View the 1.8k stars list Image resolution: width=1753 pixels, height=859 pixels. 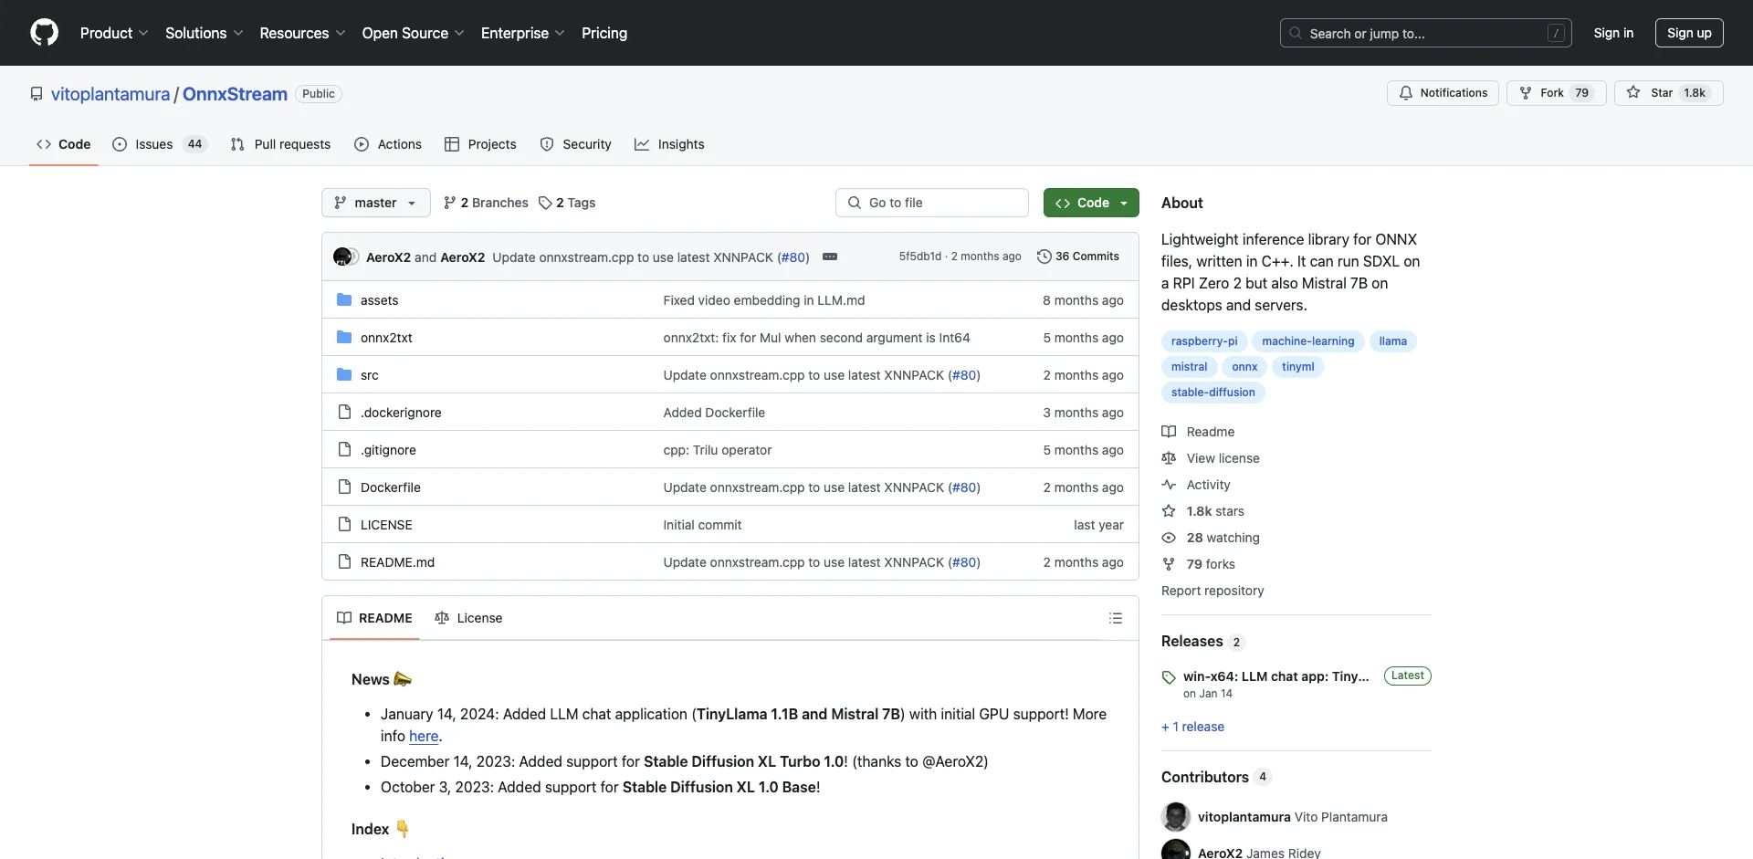click(1203, 511)
